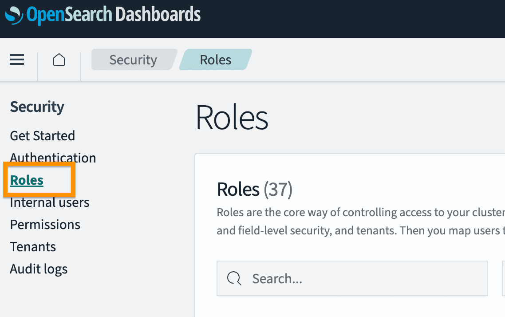
Task: Click the Roles panel heading text
Action: tap(238, 190)
